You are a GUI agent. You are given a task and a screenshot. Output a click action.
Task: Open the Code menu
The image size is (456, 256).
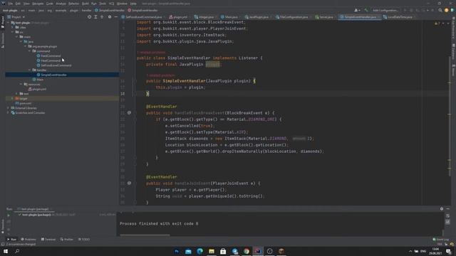click(x=50, y=4)
